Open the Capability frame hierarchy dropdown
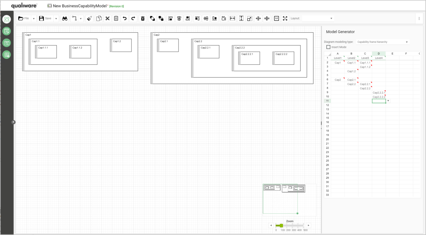The image size is (426, 235). [x=407, y=42]
